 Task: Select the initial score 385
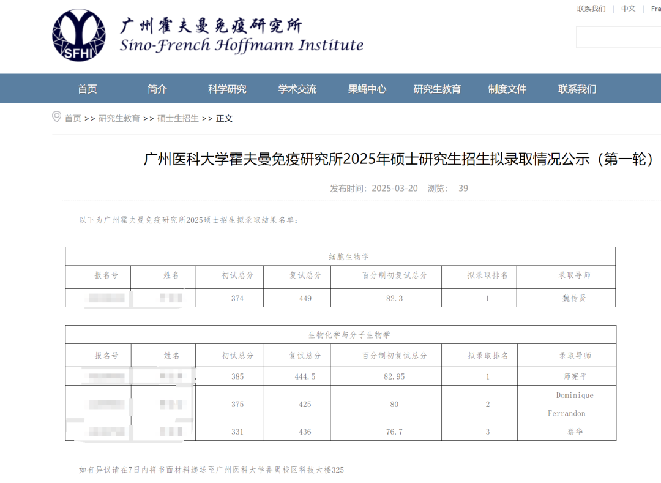[237, 376]
